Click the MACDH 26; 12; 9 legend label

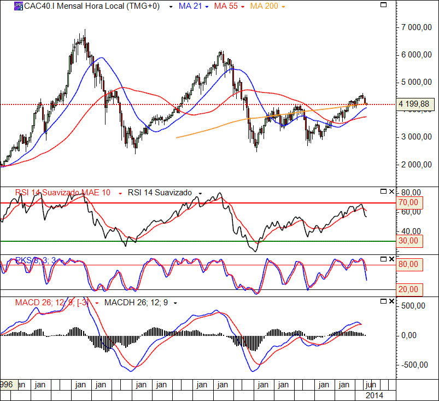pos(136,303)
